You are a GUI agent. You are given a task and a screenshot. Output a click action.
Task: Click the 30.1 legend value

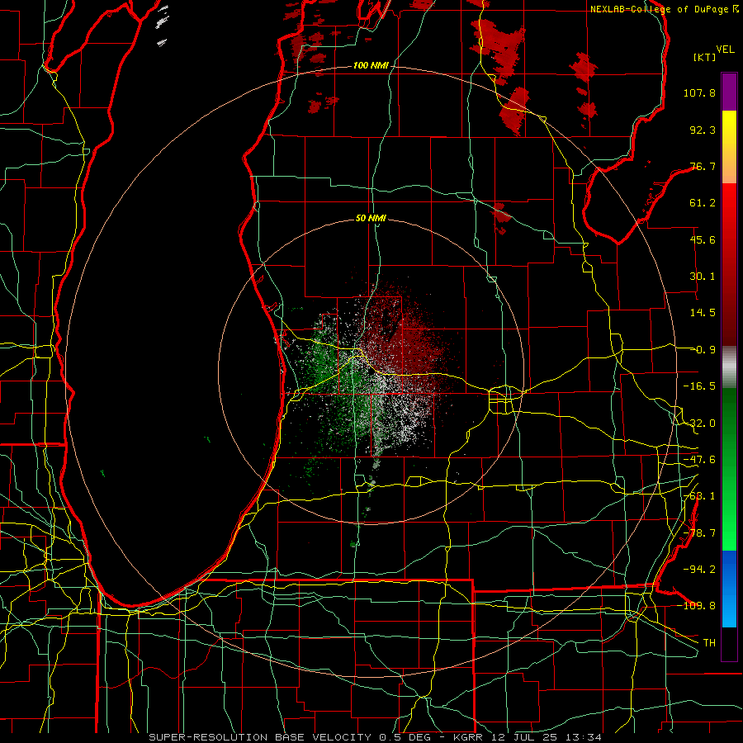coord(703,277)
